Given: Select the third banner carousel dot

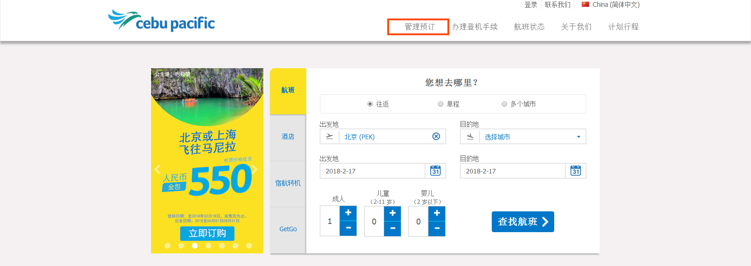Looking at the screenshot, I should pyautogui.click(x=195, y=246).
